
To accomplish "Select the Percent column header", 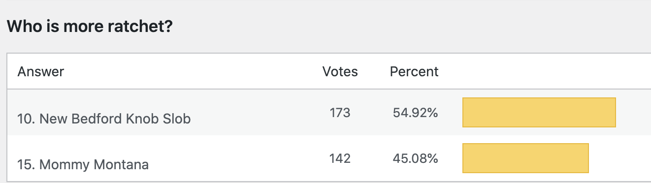I will tap(414, 72).
